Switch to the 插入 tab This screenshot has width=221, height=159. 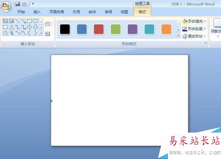click(x=37, y=12)
